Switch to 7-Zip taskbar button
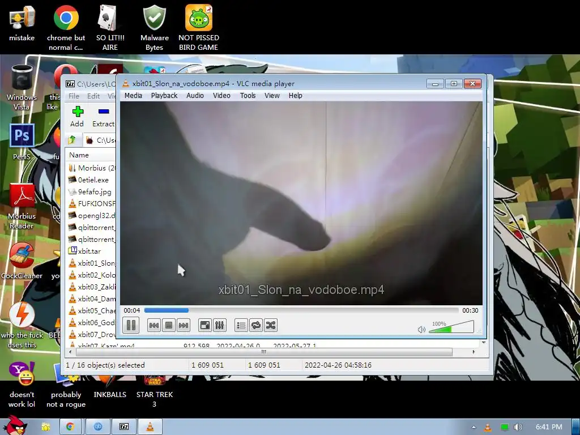This screenshot has width=580, height=435. pos(124,427)
